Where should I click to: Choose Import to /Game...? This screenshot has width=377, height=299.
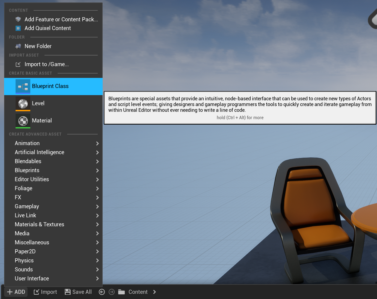[x=54, y=64]
